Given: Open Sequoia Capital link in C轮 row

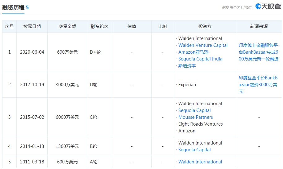Looking at the screenshot, I should pos(194,110).
